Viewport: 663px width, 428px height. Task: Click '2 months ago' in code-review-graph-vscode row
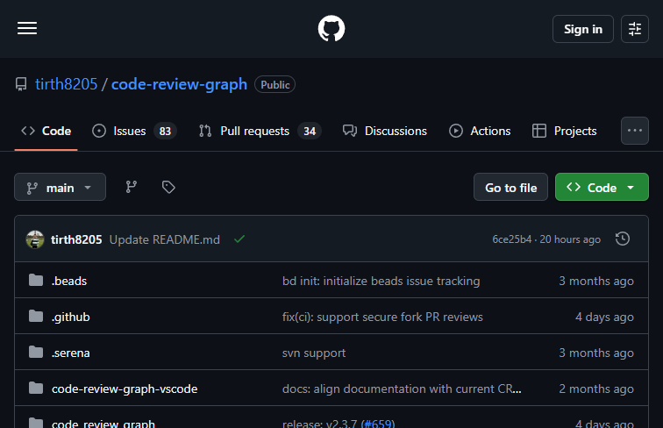[596, 389]
